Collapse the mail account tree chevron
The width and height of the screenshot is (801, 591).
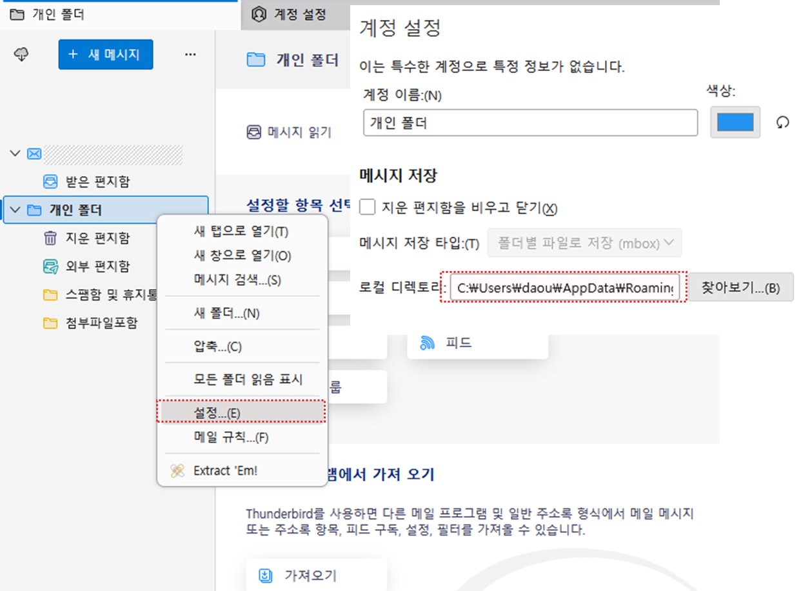(x=15, y=154)
